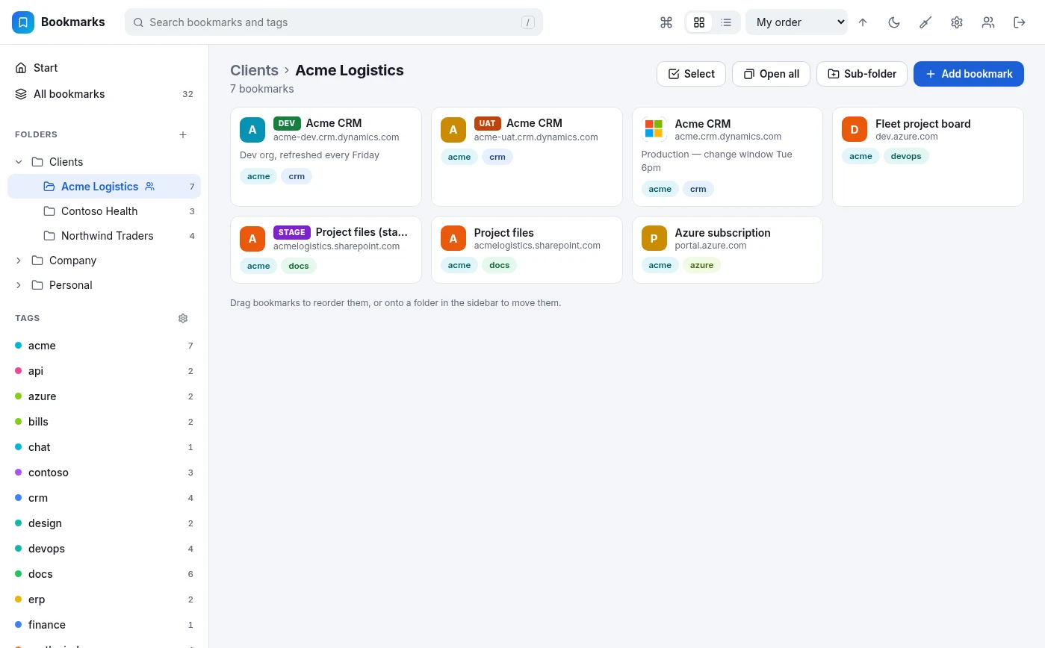Image resolution: width=1045 pixels, height=648 pixels.
Task: Click the Azure subscription P icon
Action: (x=654, y=238)
